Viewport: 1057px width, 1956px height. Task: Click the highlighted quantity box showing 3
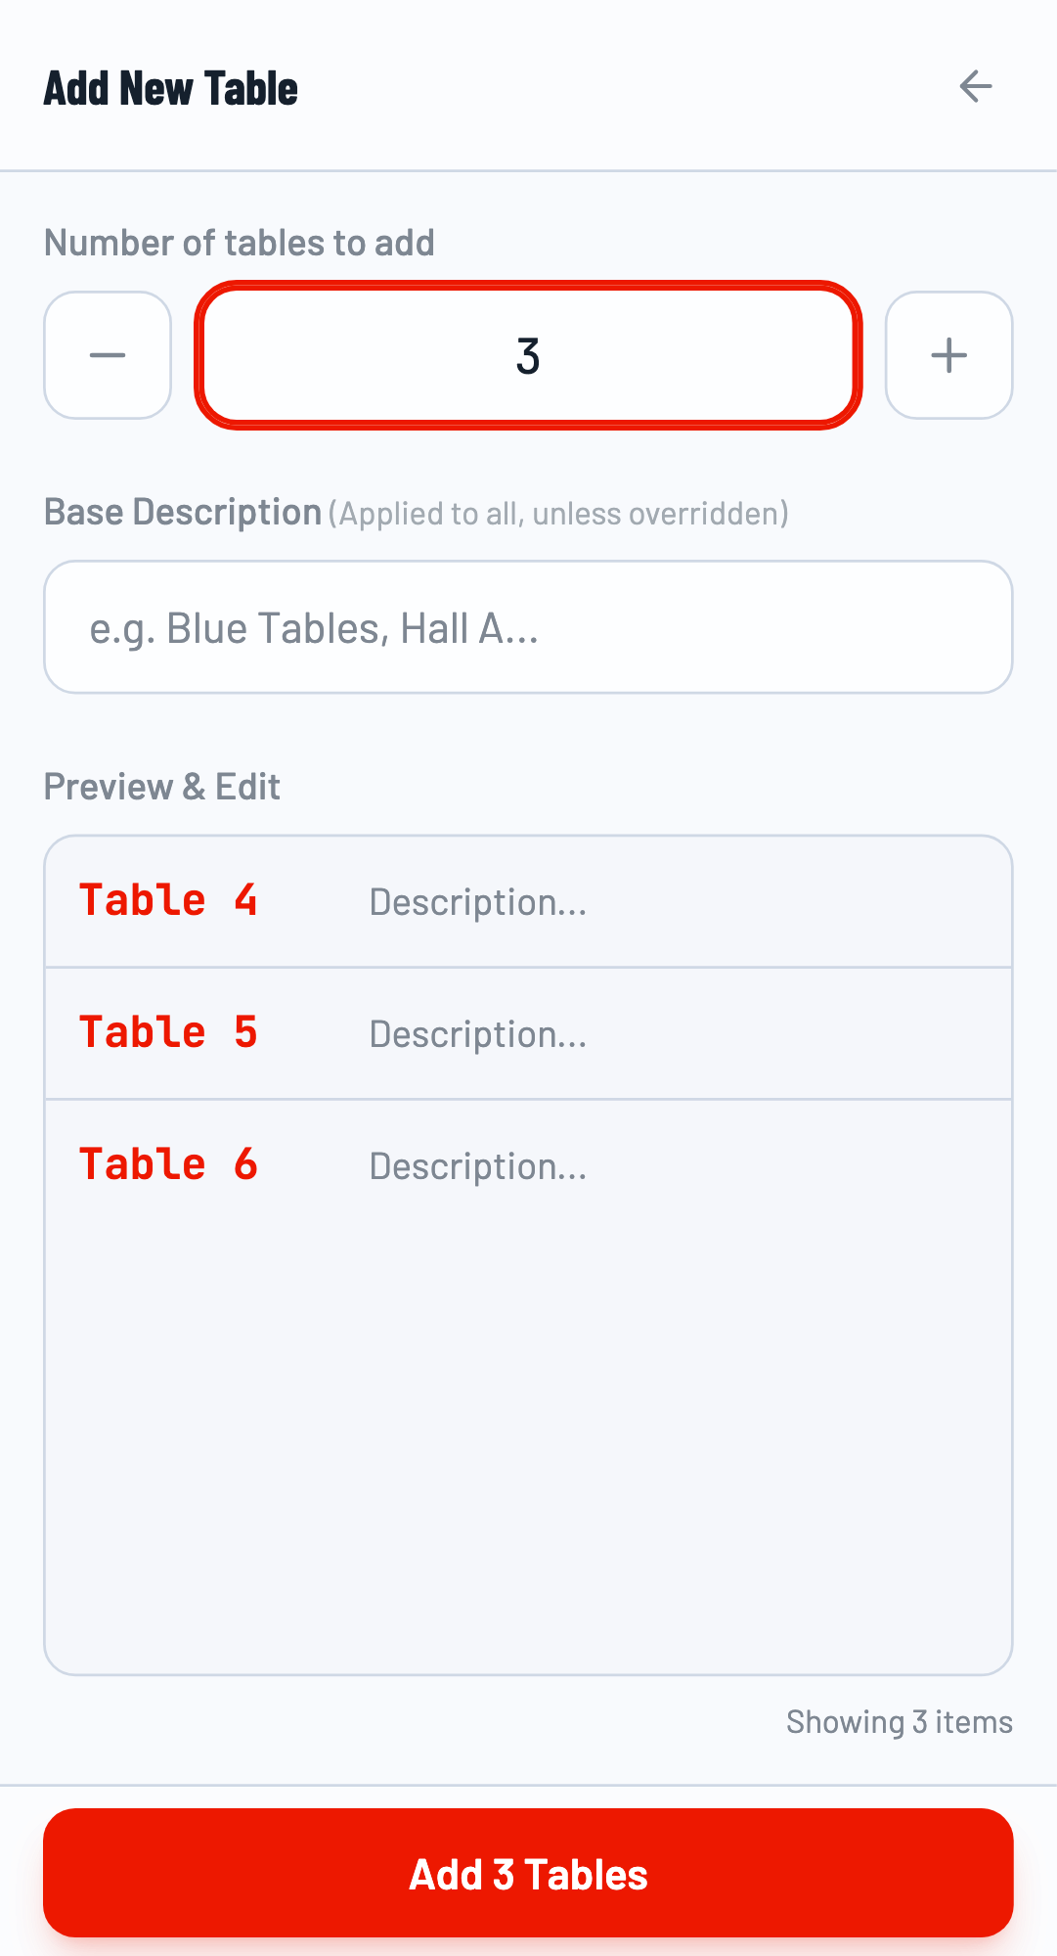click(528, 355)
